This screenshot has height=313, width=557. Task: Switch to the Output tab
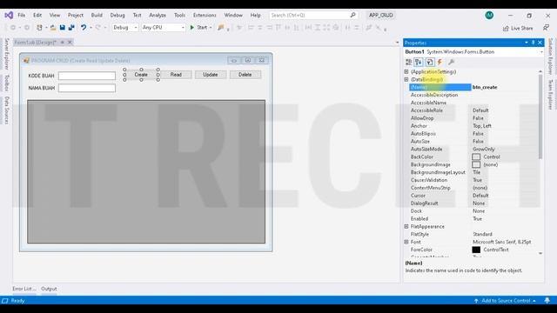pyautogui.click(x=49, y=289)
